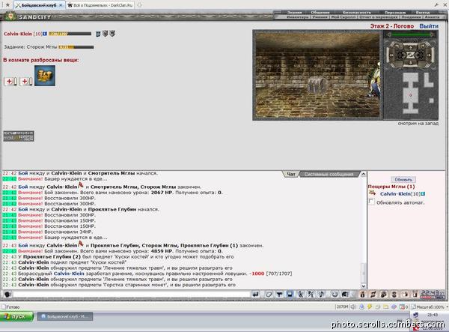
Task: Click the middle grey shield effect icon
Action: [105, 34]
